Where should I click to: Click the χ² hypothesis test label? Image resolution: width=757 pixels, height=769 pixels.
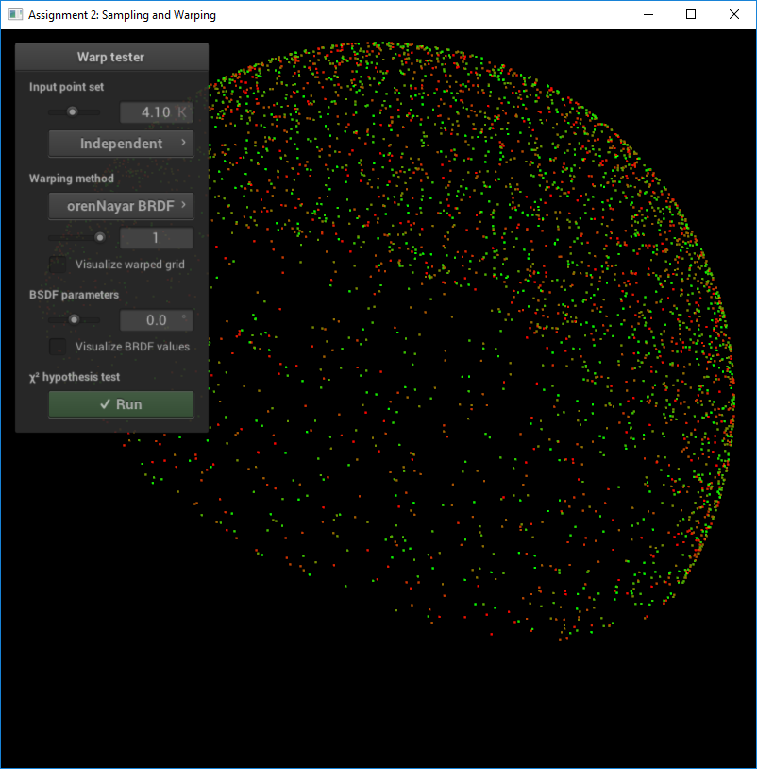[75, 377]
